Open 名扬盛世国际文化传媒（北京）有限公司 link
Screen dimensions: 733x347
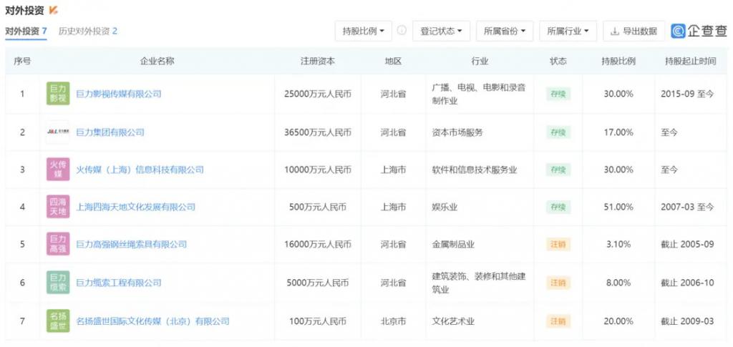[152, 321]
